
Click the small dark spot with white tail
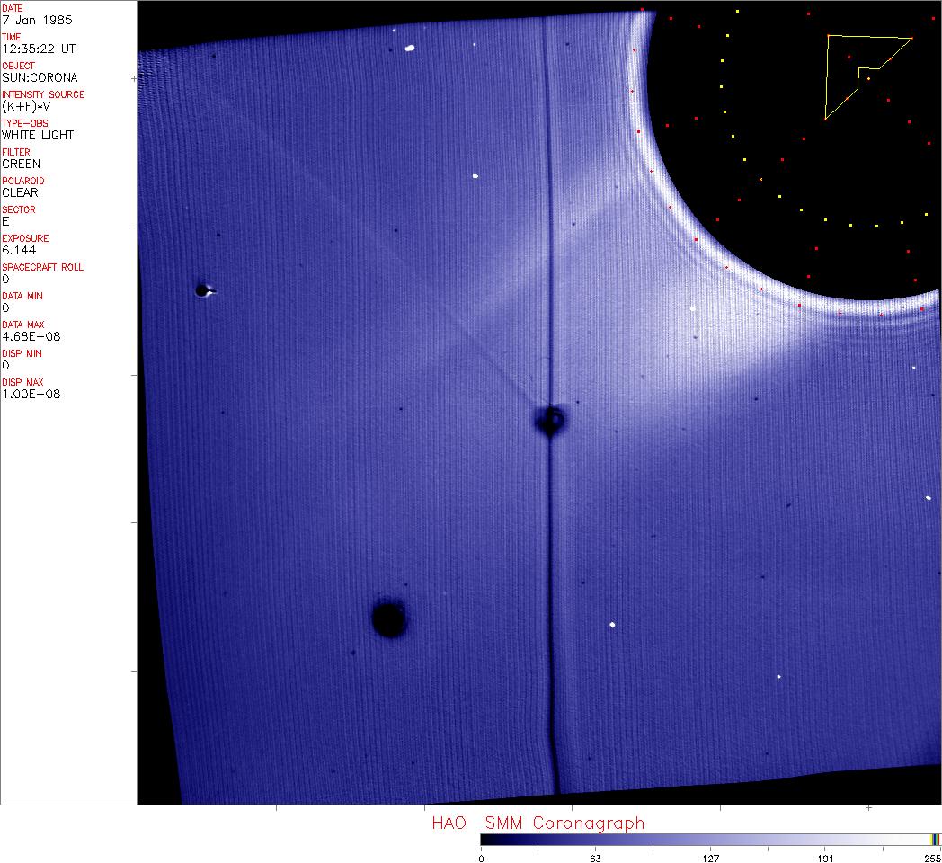pyautogui.click(x=203, y=289)
